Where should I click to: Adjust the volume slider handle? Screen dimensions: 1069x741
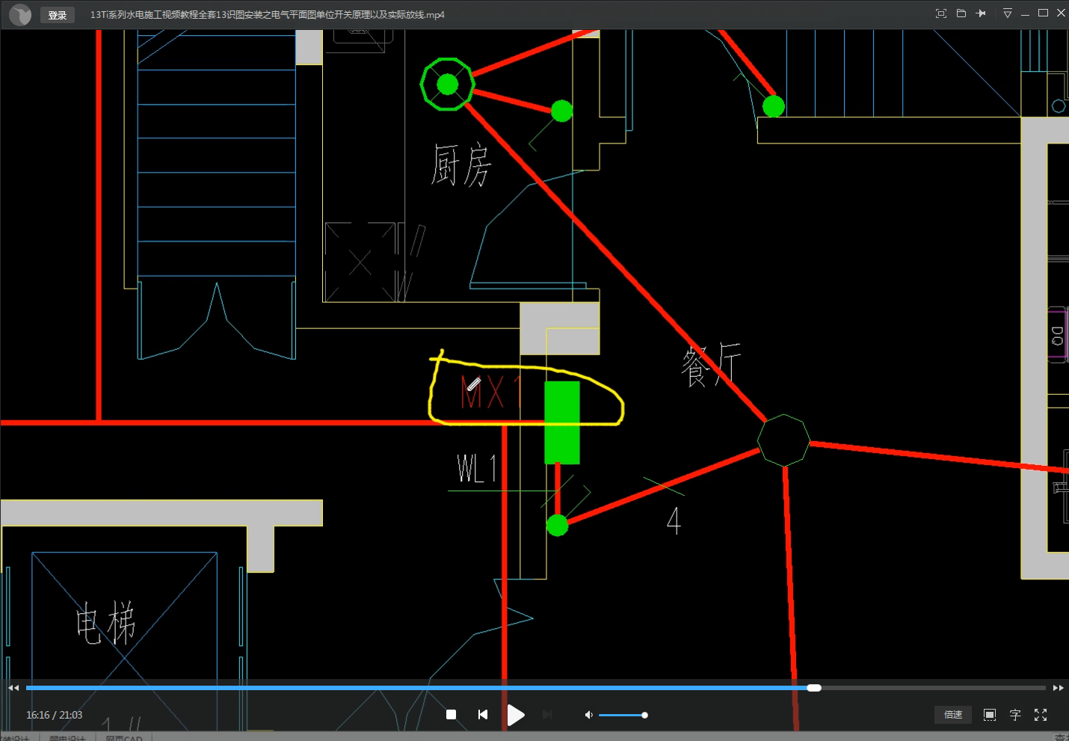point(644,715)
